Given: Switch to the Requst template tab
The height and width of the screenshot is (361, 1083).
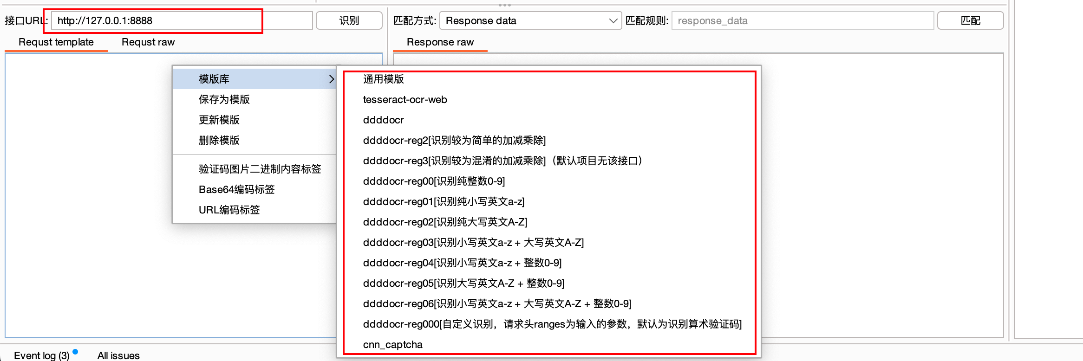Looking at the screenshot, I should [x=56, y=42].
